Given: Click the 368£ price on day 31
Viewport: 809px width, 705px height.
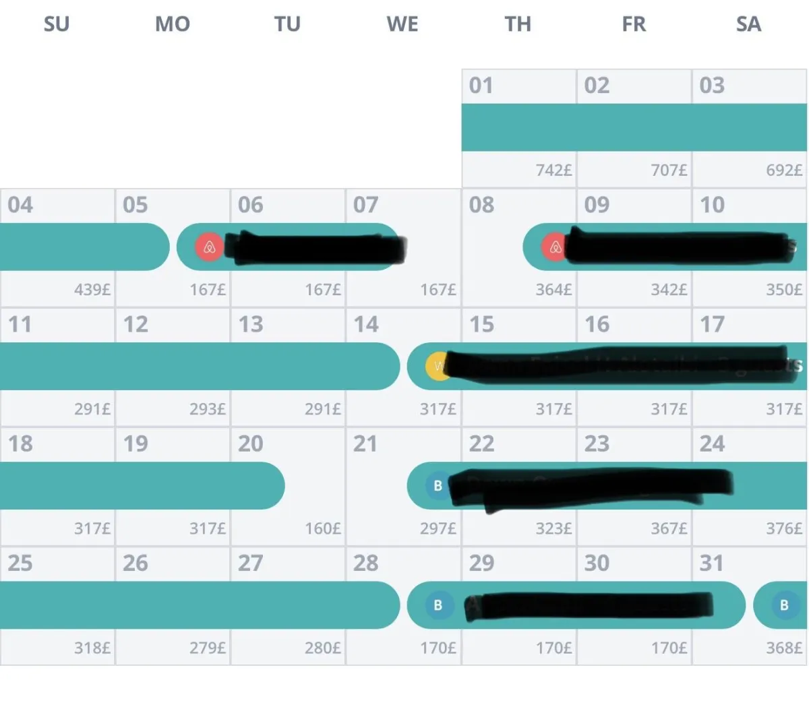Looking at the screenshot, I should tap(784, 648).
